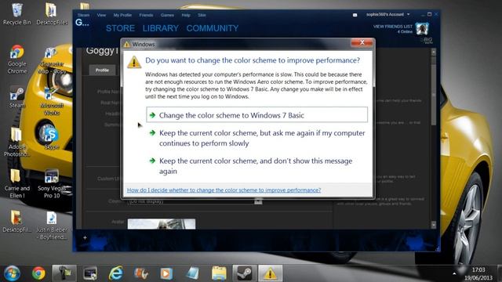502x282 pixels.
Task: Select the Profile tab in Steam
Action: point(102,70)
